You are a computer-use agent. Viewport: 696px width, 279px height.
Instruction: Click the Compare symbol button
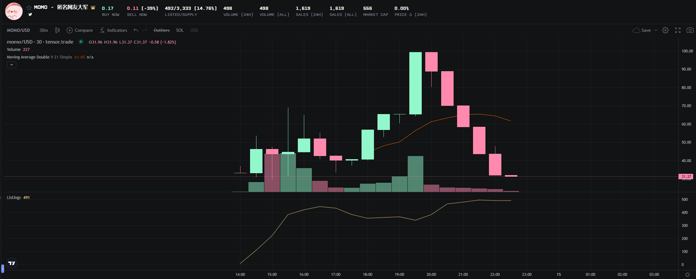coord(80,30)
